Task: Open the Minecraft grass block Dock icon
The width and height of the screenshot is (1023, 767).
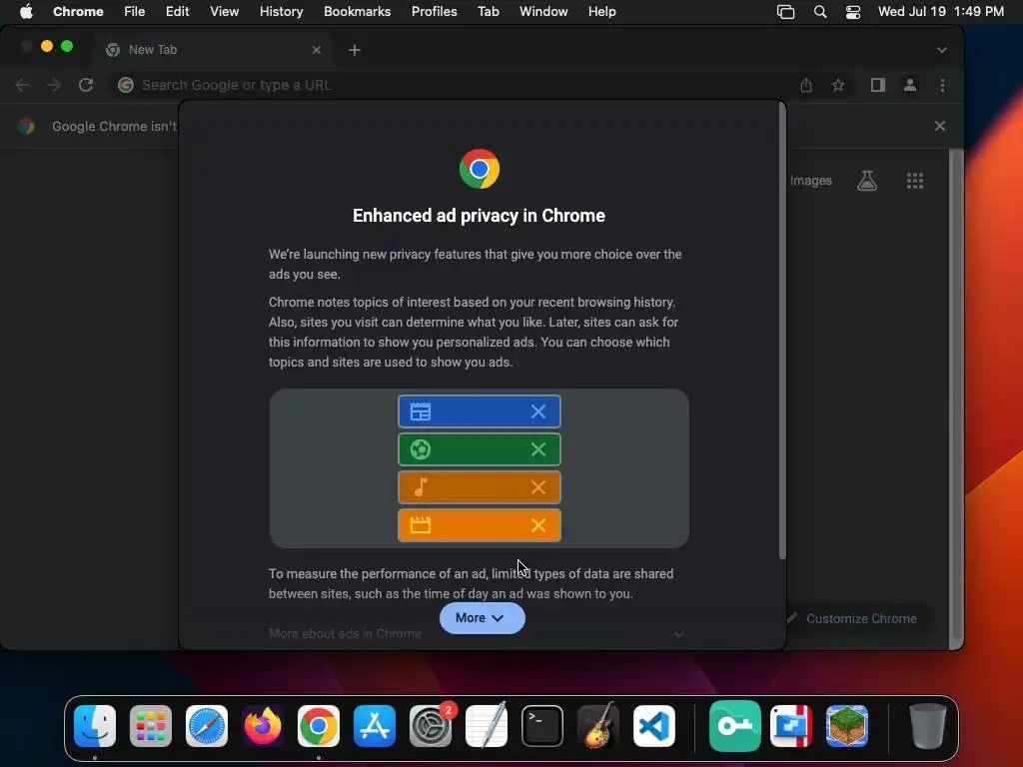Action: tap(847, 726)
